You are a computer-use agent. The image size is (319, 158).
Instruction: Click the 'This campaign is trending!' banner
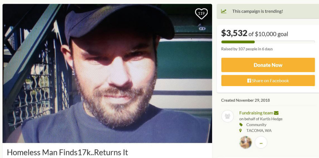coord(257,11)
